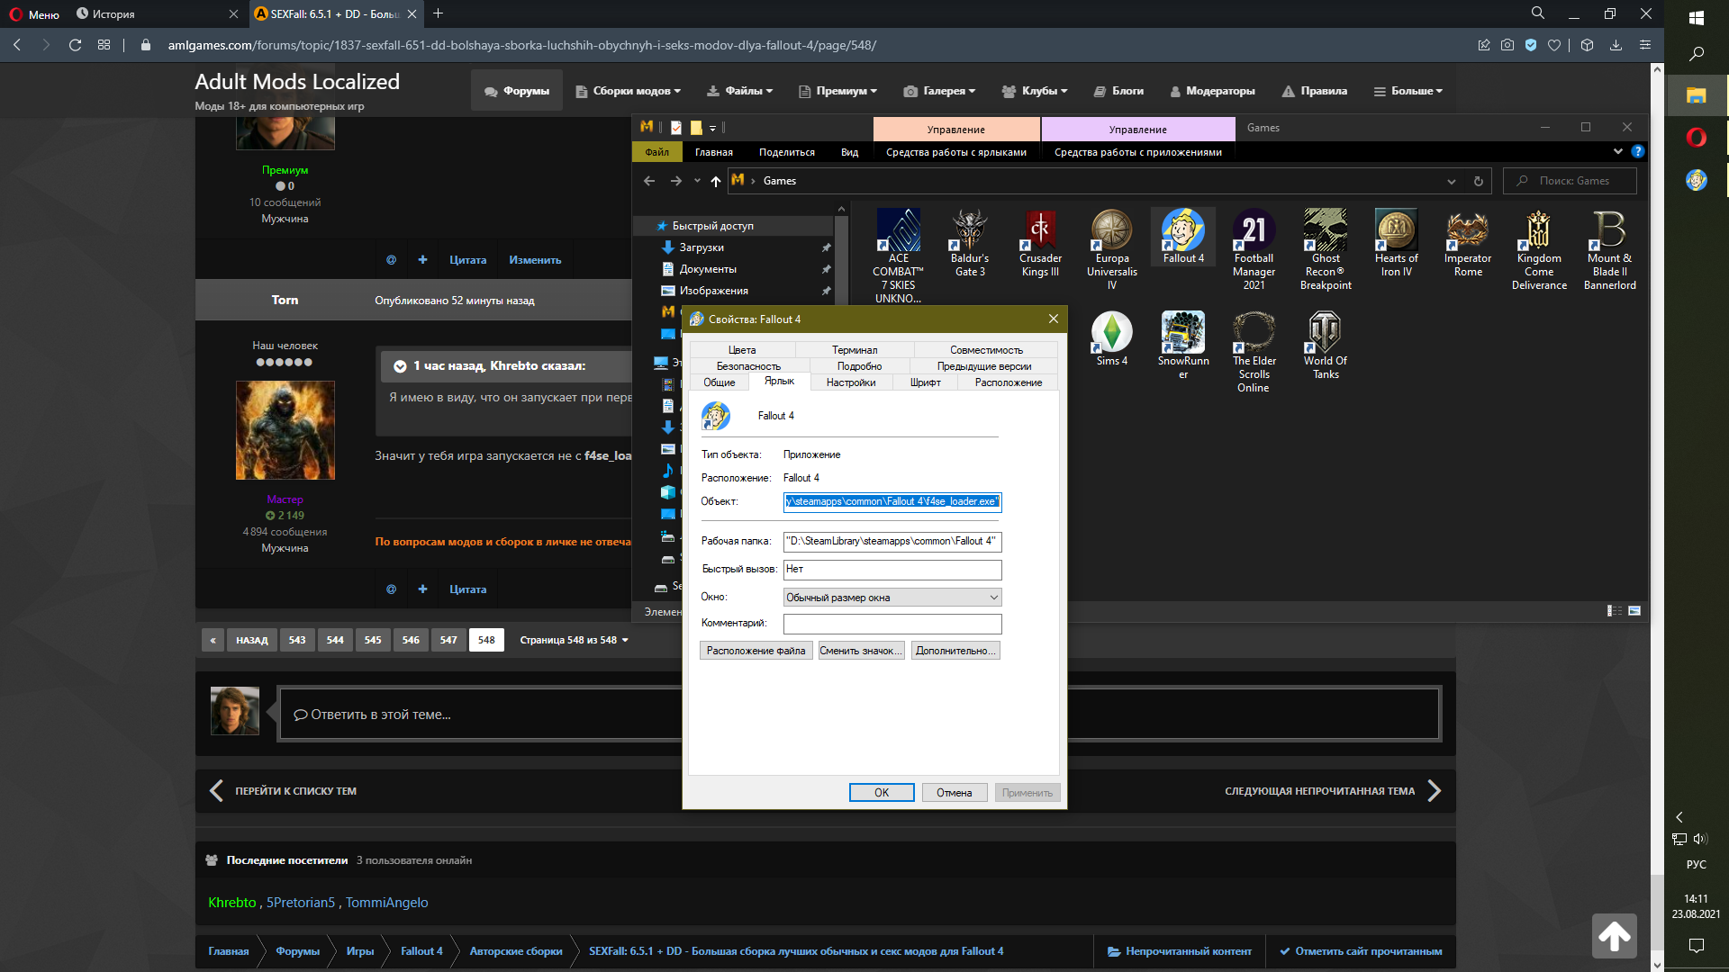Click the Opera bookmark heart icon
Viewport: 1729px width, 972px height.
[1554, 45]
